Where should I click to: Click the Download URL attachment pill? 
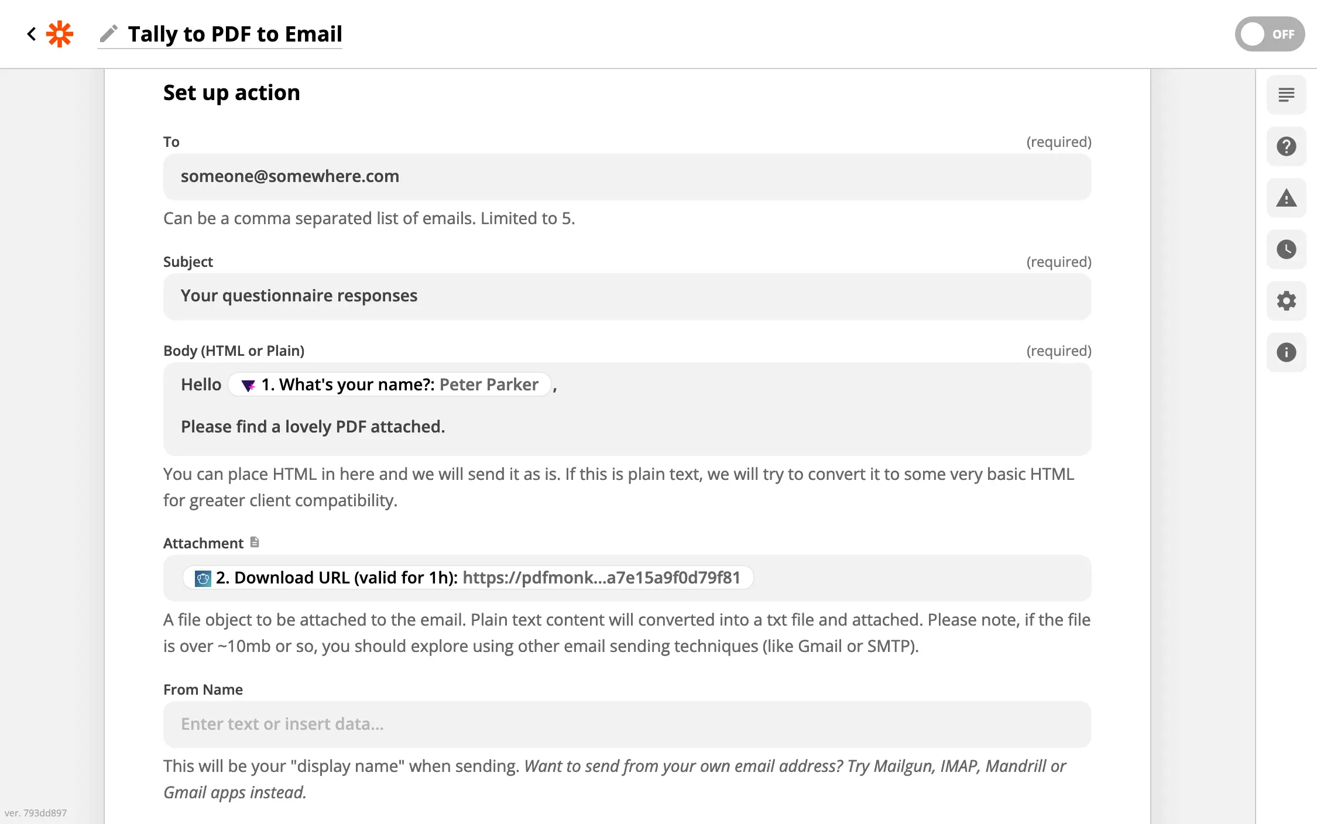pyautogui.click(x=468, y=578)
